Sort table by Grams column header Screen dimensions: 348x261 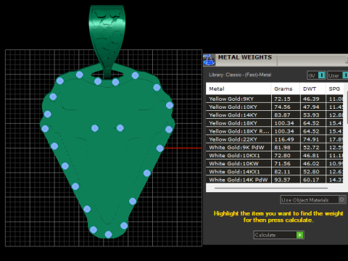286,88
